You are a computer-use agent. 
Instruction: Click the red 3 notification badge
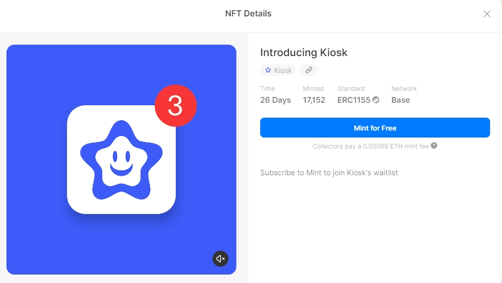click(175, 106)
